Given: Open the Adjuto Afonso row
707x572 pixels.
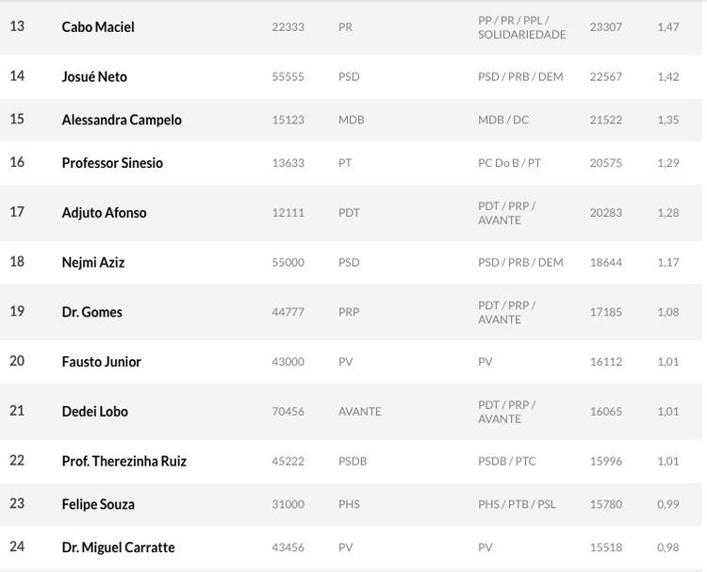Looking at the screenshot, I should point(104,213).
